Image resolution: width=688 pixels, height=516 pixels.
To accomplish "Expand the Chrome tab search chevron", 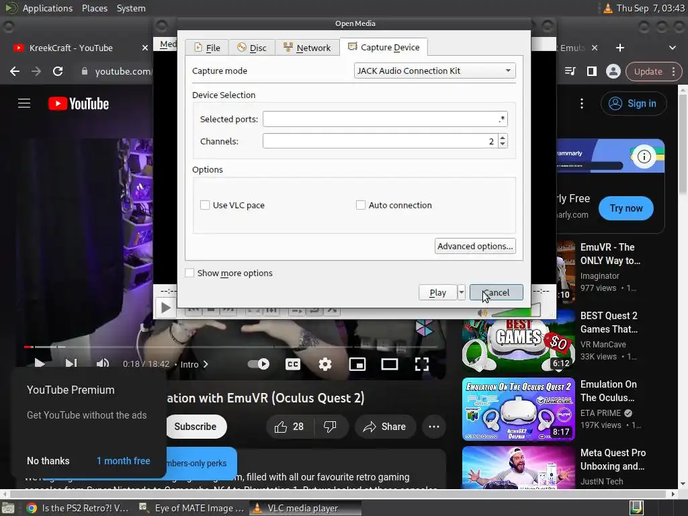I will tap(672, 48).
